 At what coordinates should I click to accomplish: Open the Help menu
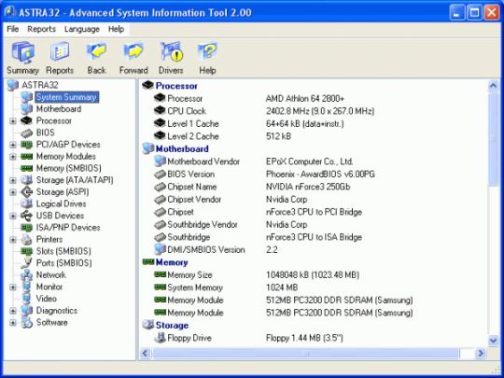pos(116,29)
